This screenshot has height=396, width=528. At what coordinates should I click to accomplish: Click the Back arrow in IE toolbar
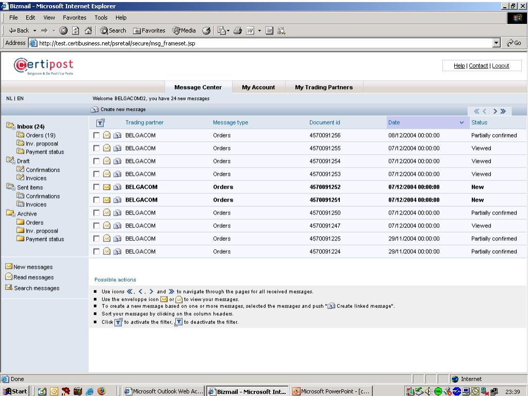19,30
